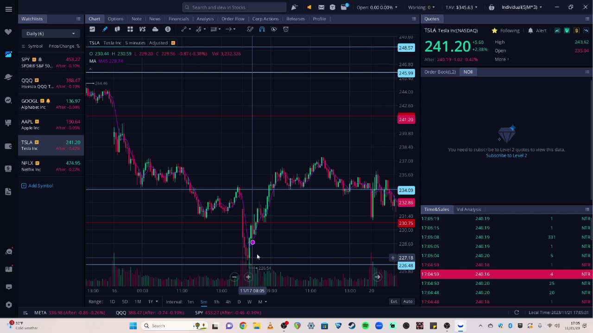This screenshot has height=333, width=593.
Task: Select the SPY watchlist row
Action: point(51,62)
